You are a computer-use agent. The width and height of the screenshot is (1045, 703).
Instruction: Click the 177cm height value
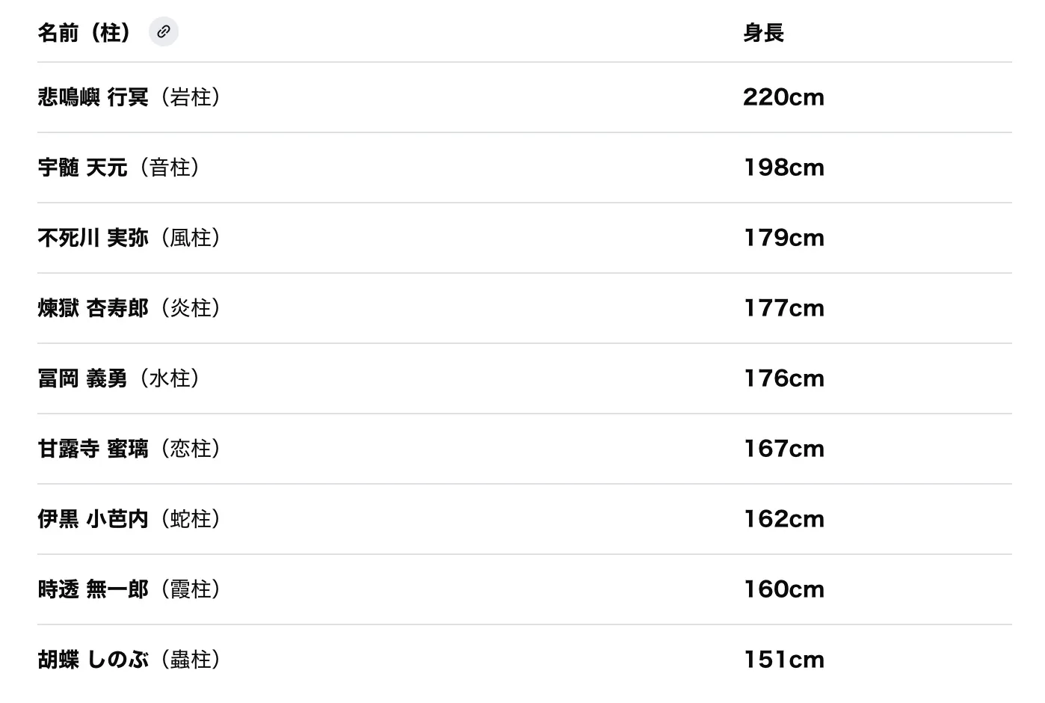(783, 308)
